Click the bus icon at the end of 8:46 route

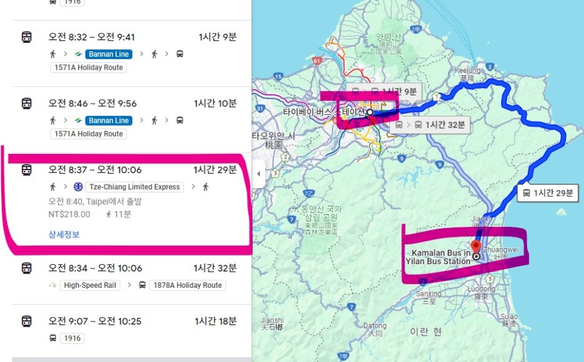[x=180, y=120]
